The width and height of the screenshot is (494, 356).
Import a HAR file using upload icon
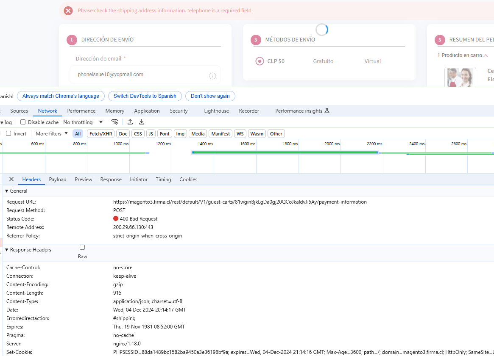pyautogui.click(x=130, y=121)
